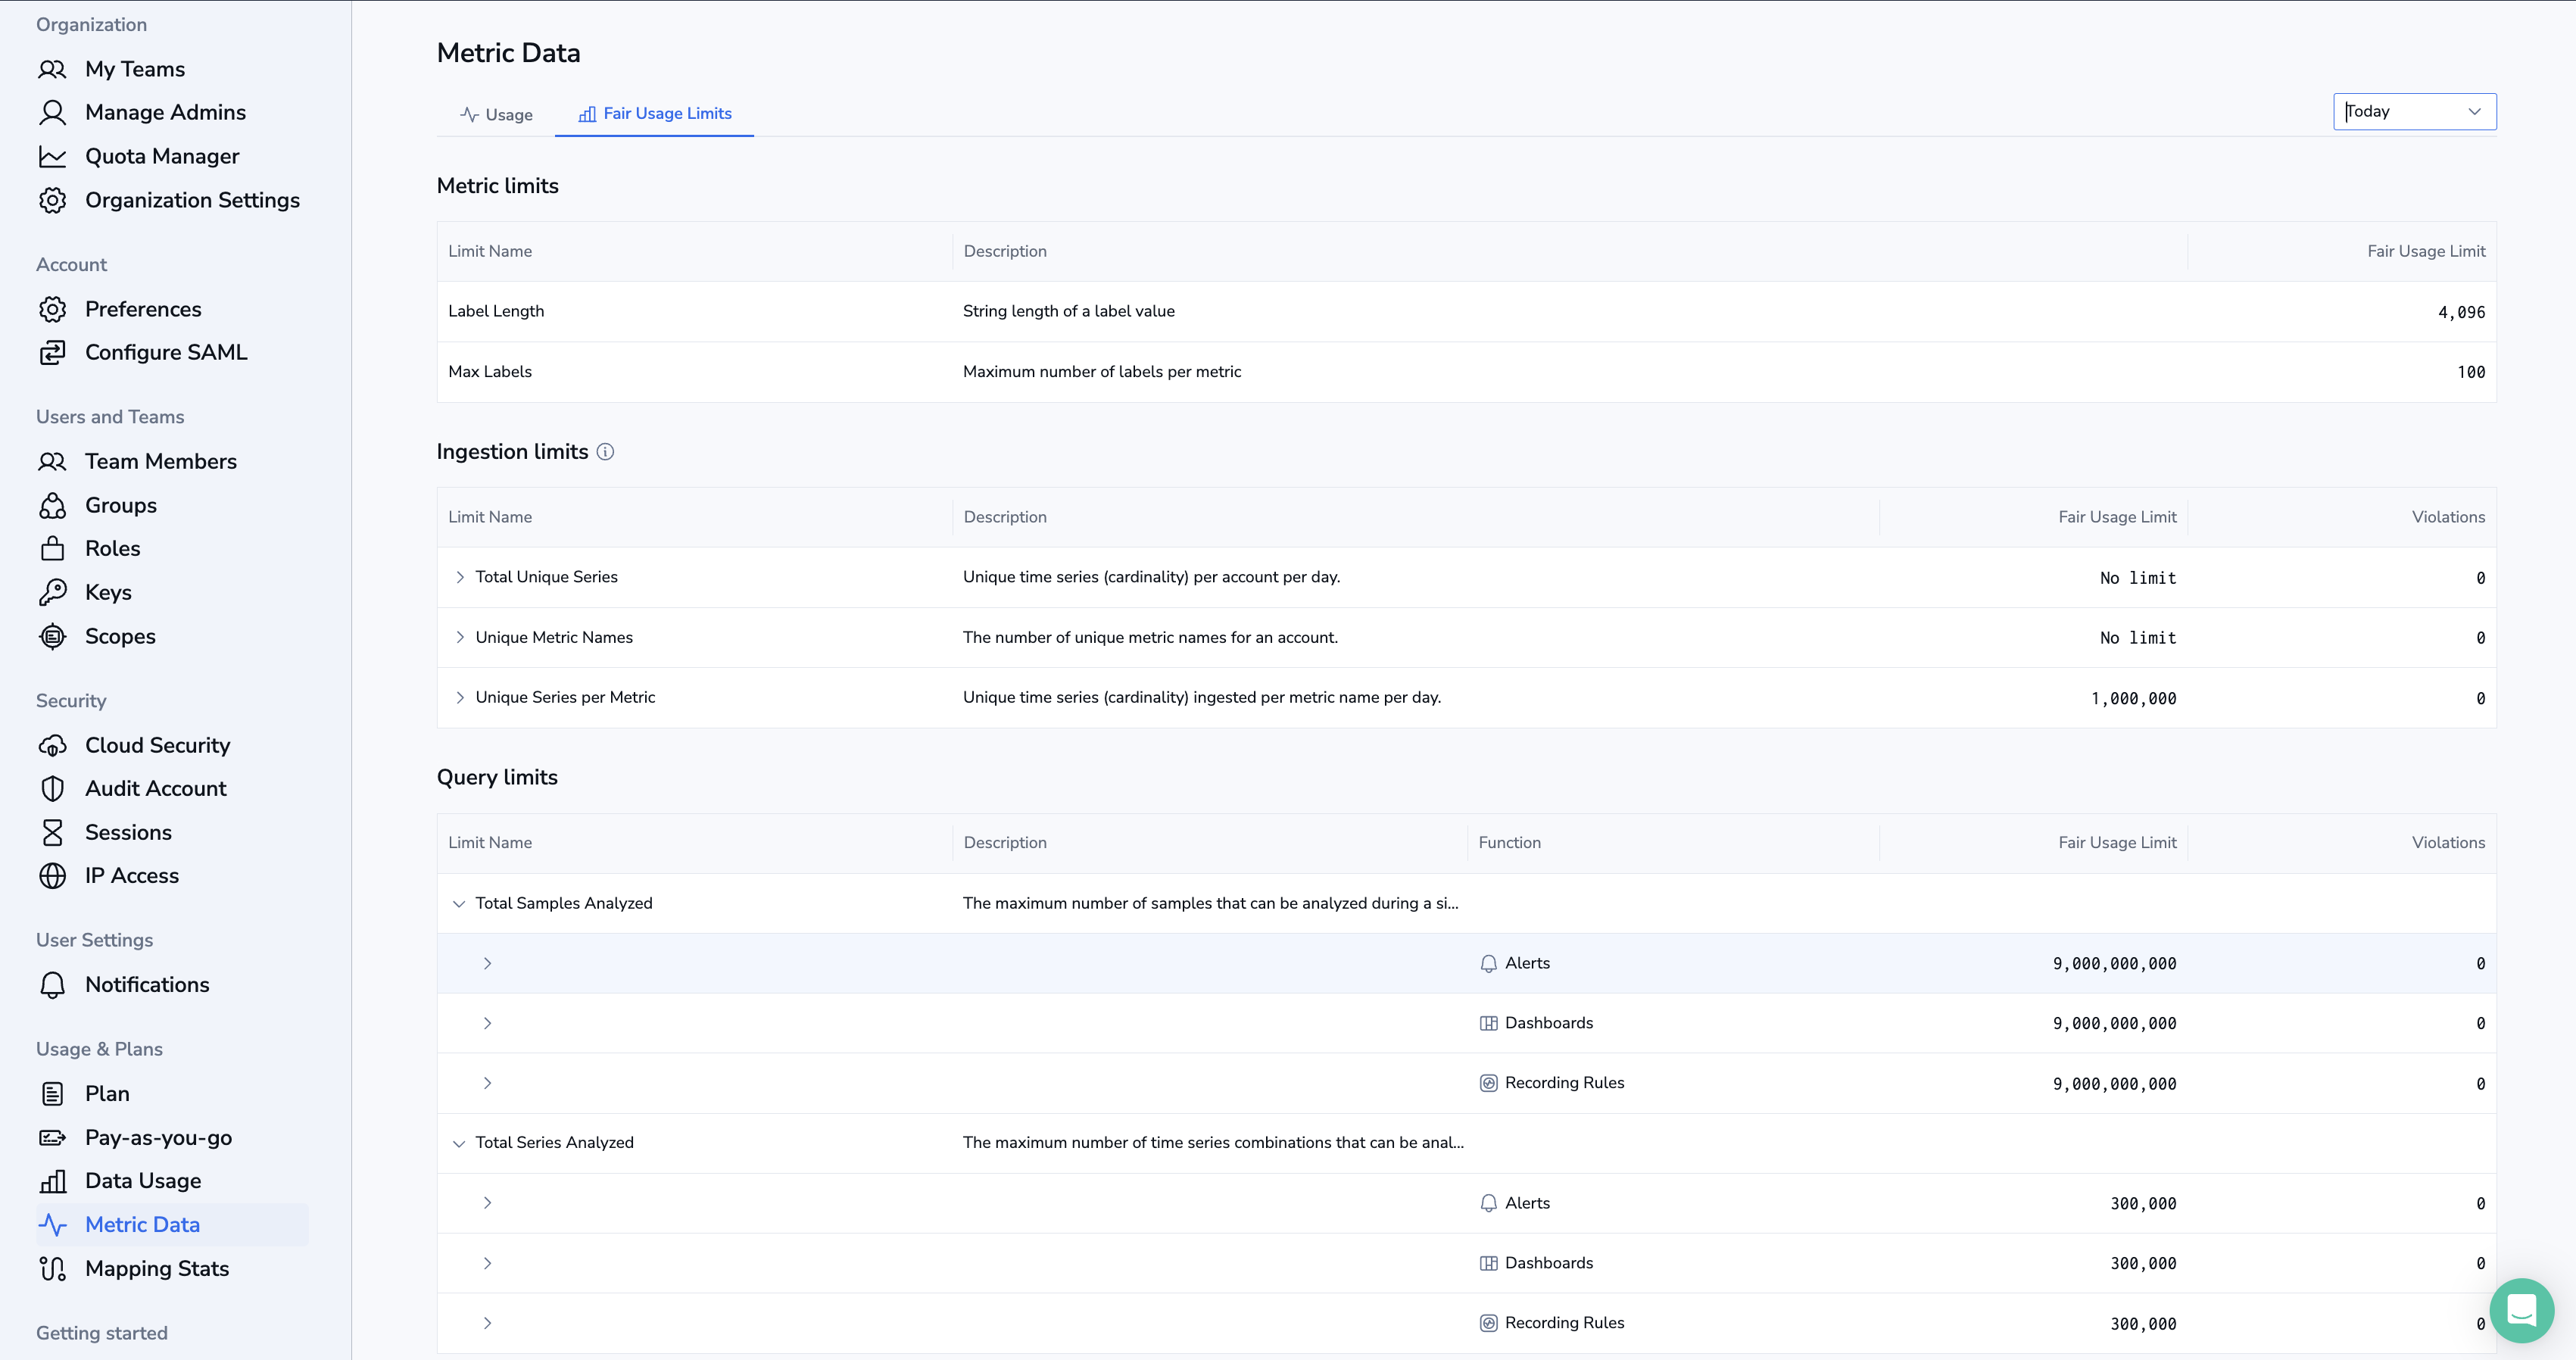Click the Max Labels row name
Screen dimensions: 2576x1360
[490, 372]
